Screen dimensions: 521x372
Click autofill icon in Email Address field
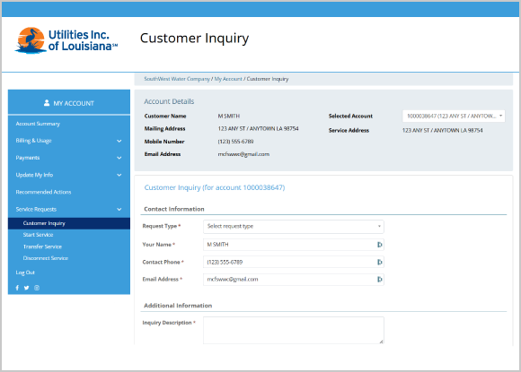point(379,280)
